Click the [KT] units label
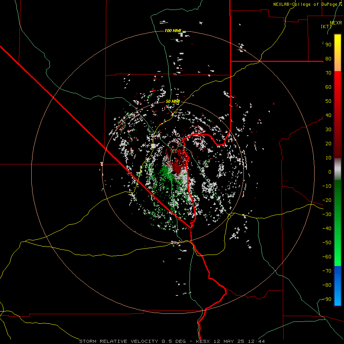 pyautogui.click(x=326, y=26)
